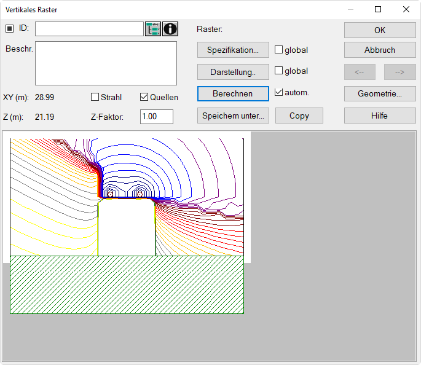The width and height of the screenshot is (421, 365).
Task: Click into the ID input field
Action: (x=89, y=29)
